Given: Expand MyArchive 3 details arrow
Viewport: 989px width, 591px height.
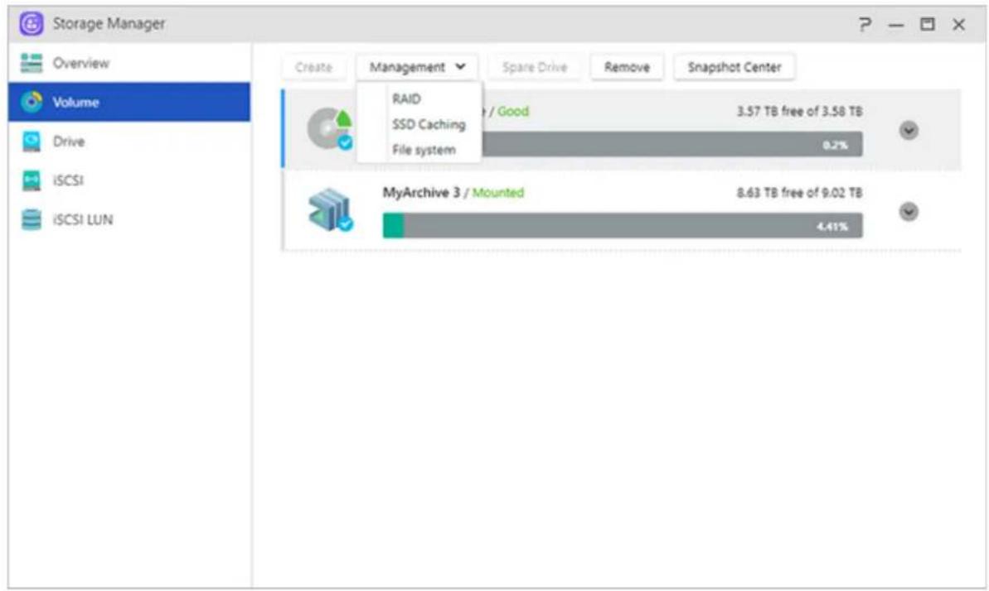Looking at the screenshot, I should click(x=909, y=212).
